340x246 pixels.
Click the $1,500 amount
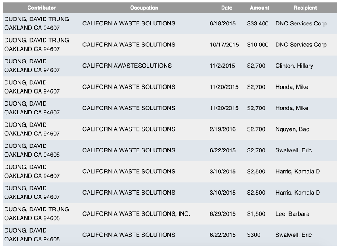(256, 213)
